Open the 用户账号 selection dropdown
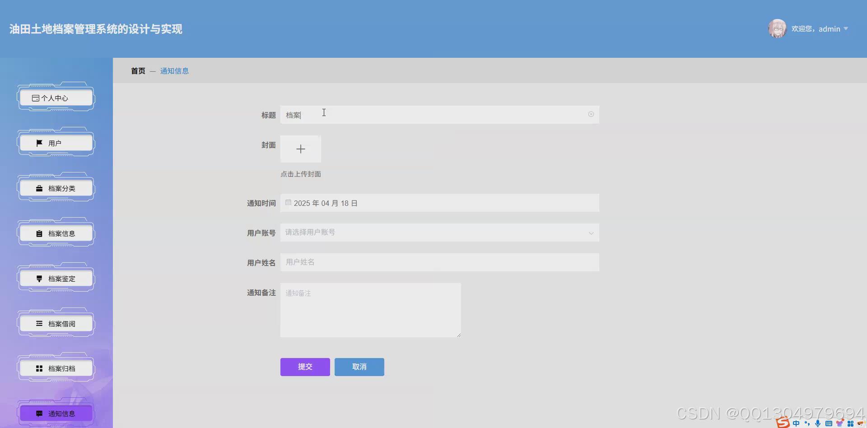 click(439, 233)
